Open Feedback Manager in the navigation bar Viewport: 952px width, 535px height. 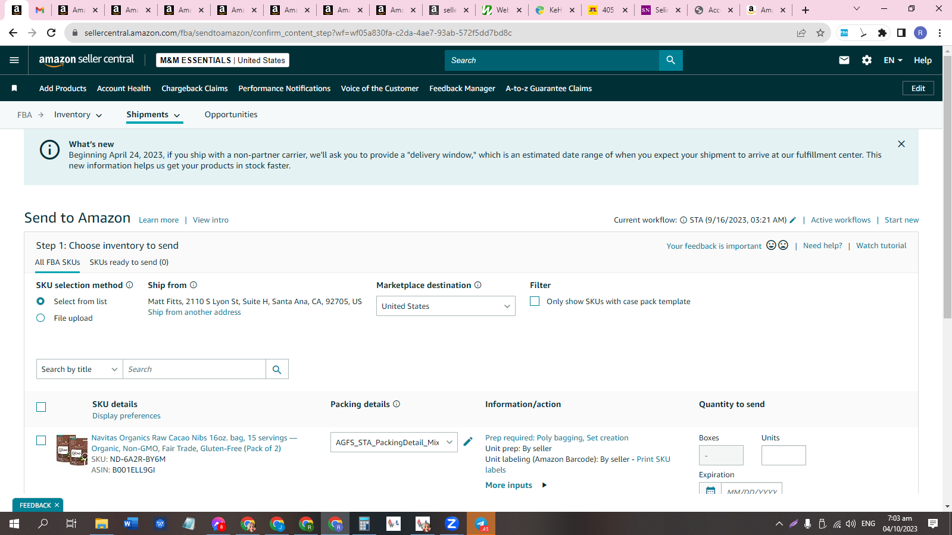(x=462, y=88)
